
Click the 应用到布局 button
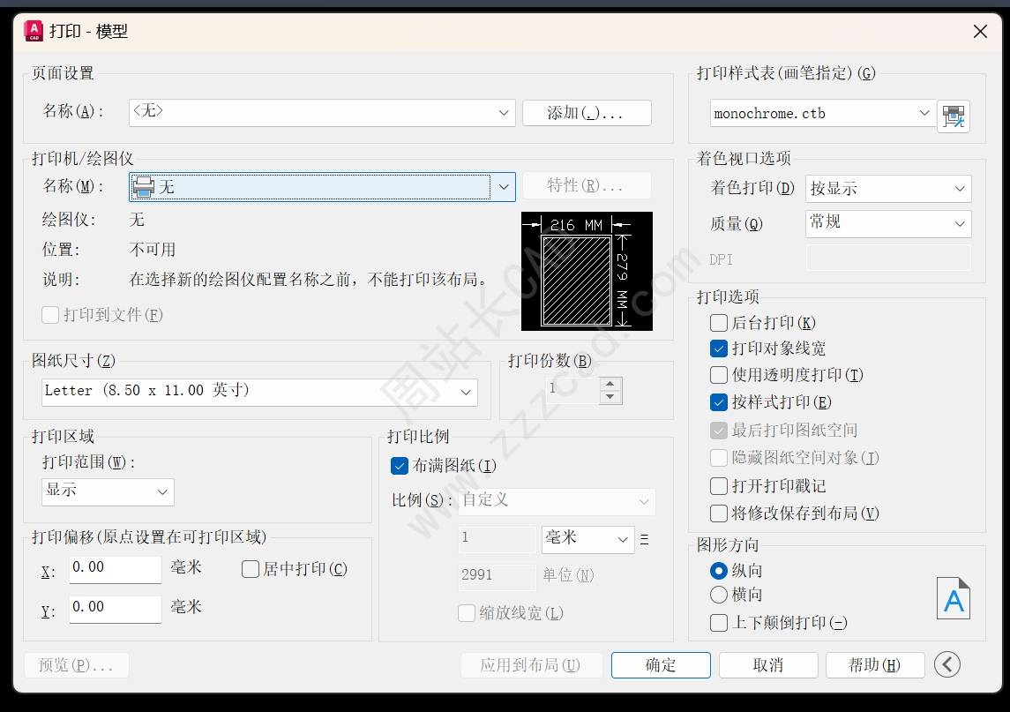pos(531,665)
